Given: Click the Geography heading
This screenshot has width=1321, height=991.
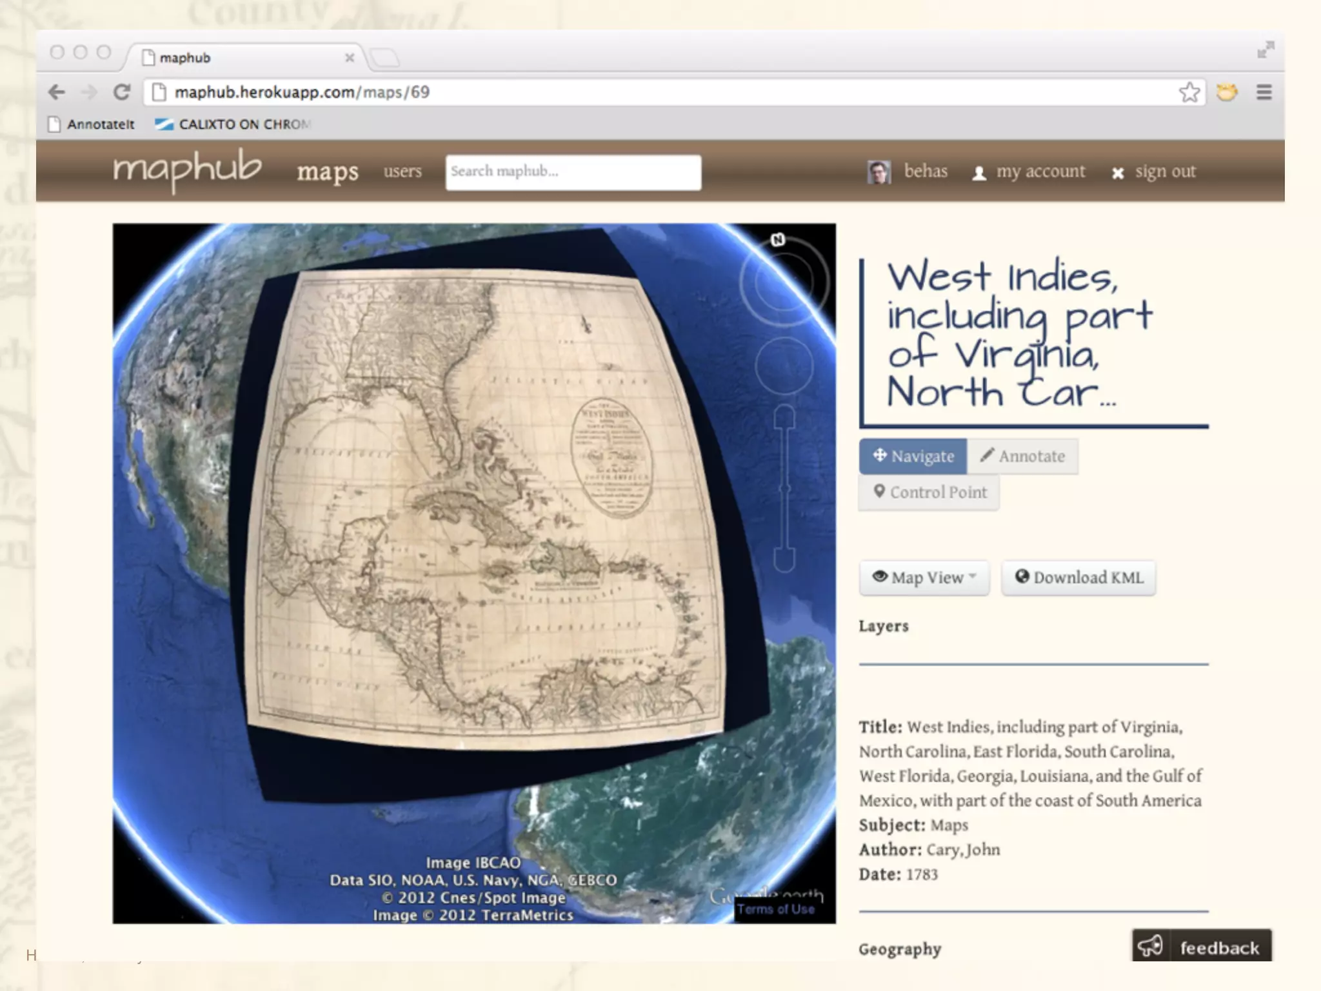Looking at the screenshot, I should 900,949.
